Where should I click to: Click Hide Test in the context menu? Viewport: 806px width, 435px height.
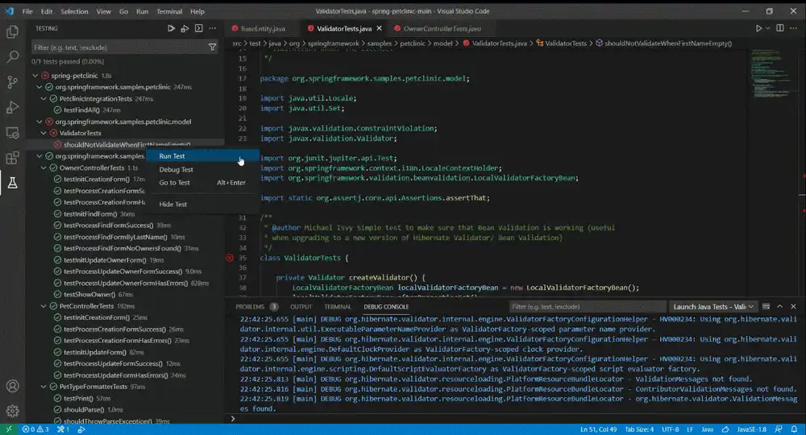coord(172,205)
